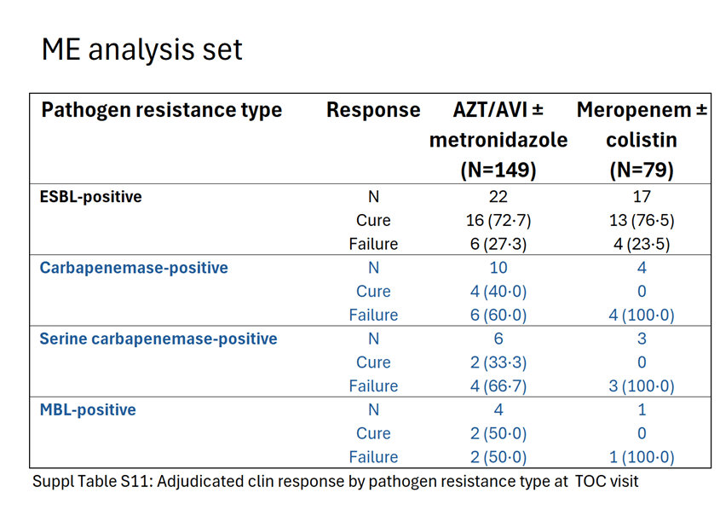This screenshot has height=510, width=720.
Task: Select MBL-positive cure value 2 (50·0)
Action: click(498, 433)
